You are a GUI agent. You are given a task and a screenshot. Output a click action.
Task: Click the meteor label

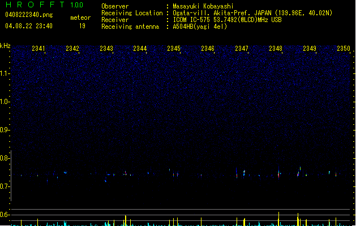click(80, 18)
